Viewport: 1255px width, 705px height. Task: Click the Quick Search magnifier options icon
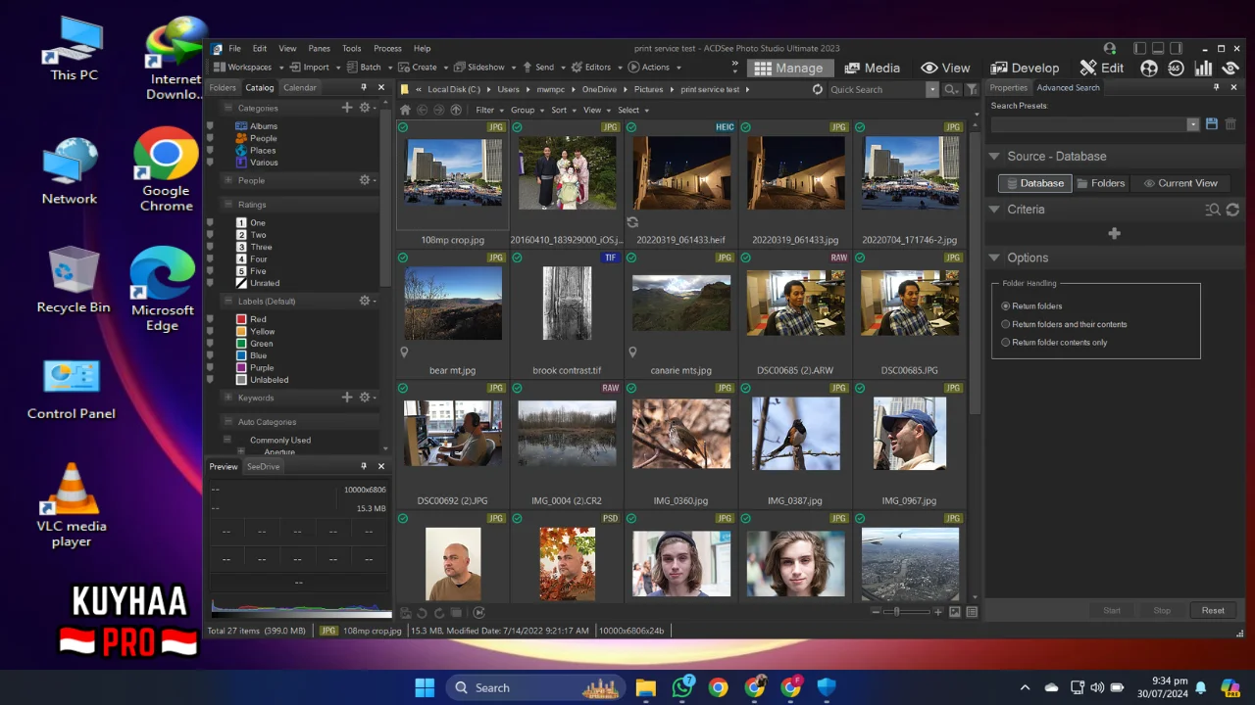(951, 89)
